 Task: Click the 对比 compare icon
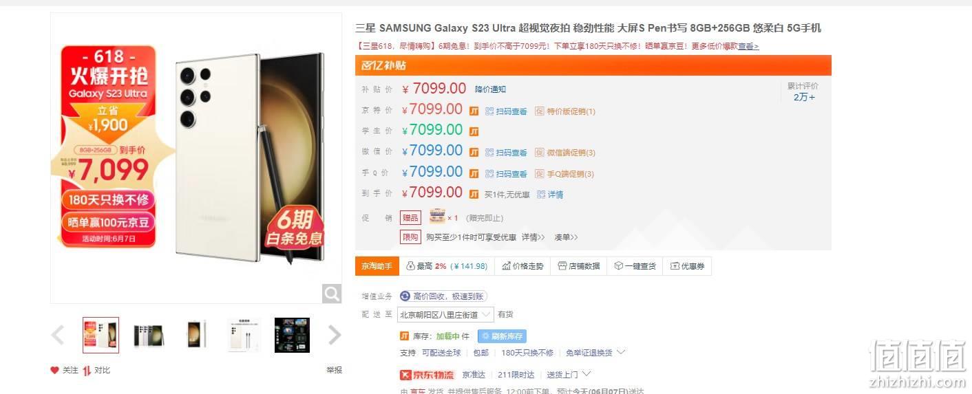87,371
